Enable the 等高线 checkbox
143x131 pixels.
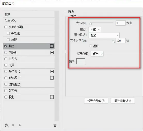click(8, 33)
